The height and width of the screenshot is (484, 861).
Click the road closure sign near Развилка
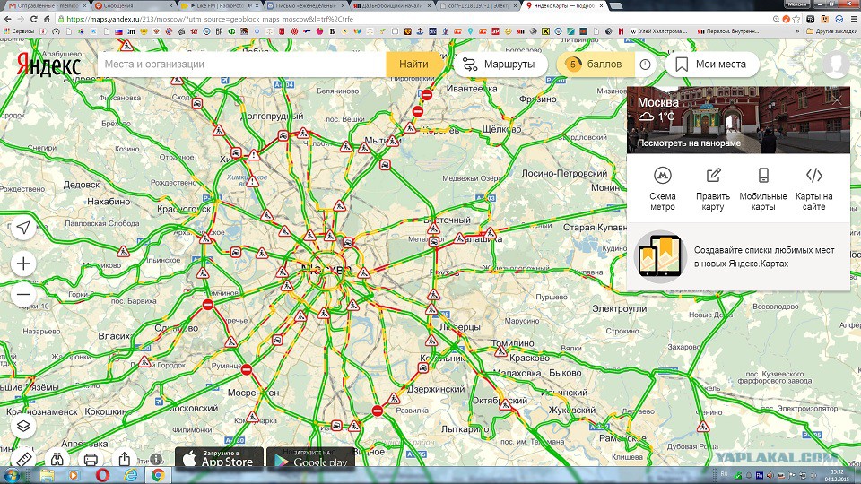pyautogui.click(x=378, y=411)
